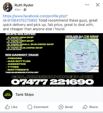Click the Share label
The height and width of the screenshot is (113, 103).
(93, 107)
